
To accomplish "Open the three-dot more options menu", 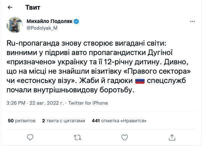I will pos(192,21).
